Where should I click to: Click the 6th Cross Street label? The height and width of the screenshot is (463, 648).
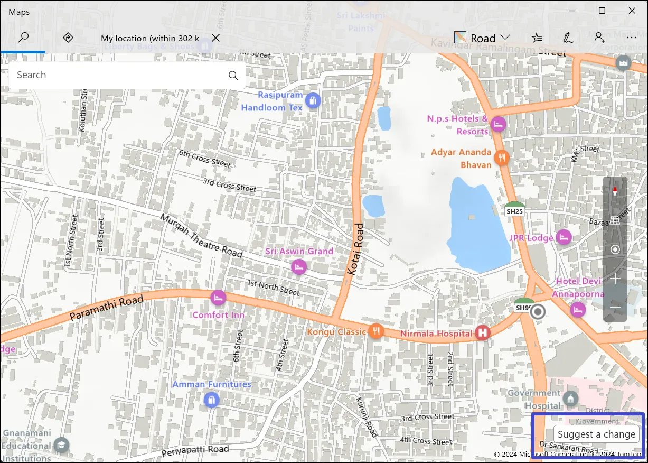pyautogui.click(x=205, y=159)
